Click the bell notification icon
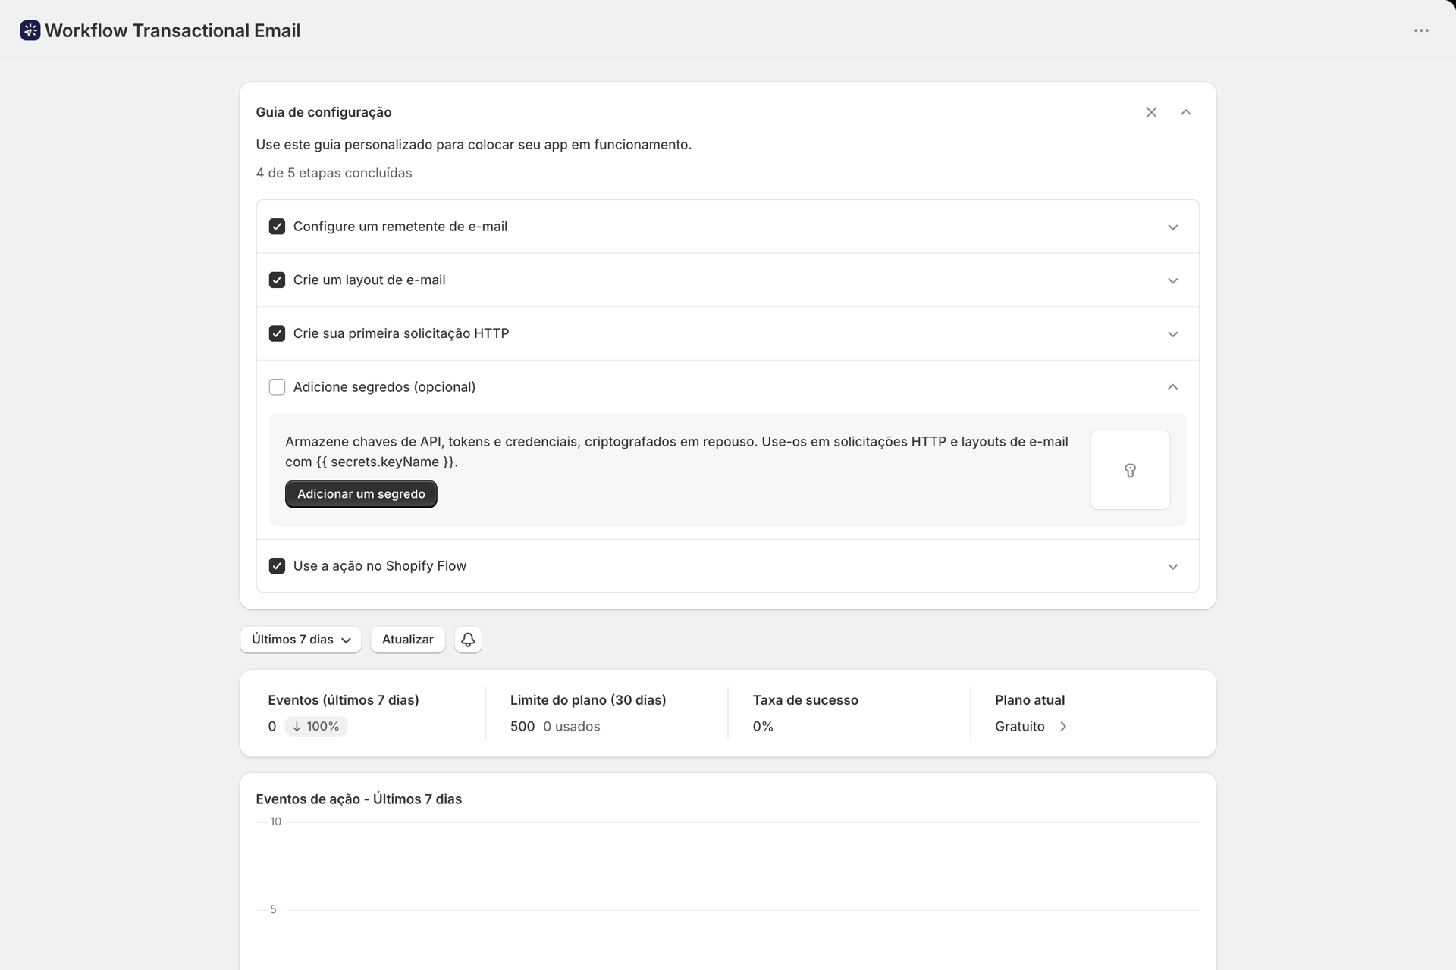 coord(468,640)
